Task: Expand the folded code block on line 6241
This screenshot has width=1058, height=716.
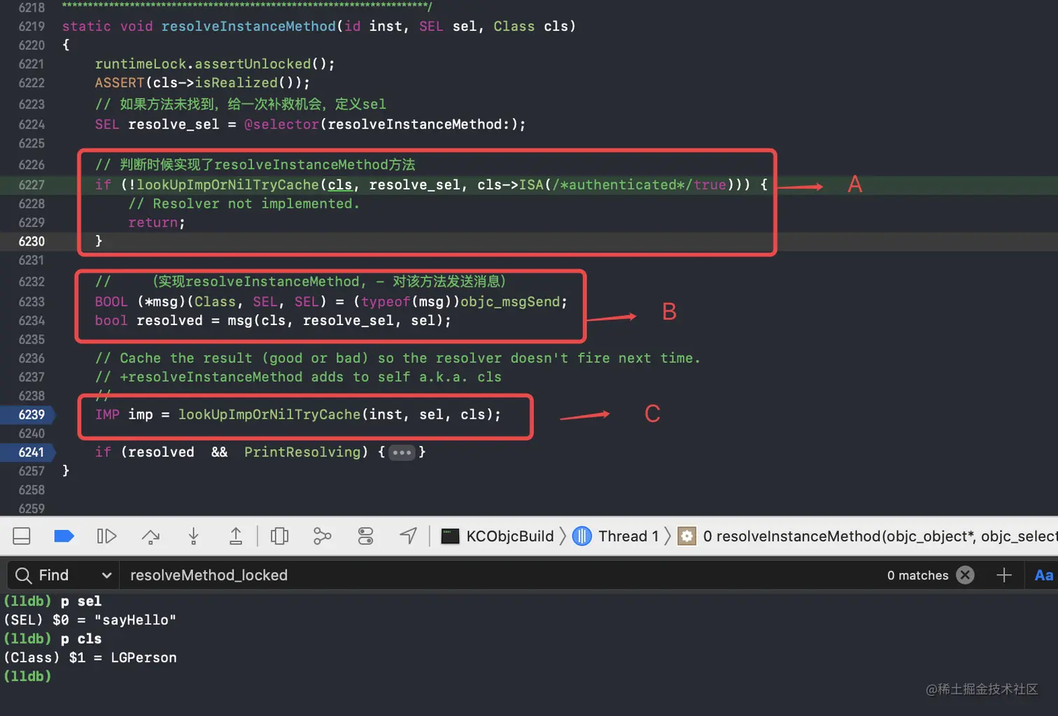Action: pyautogui.click(x=402, y=452)
